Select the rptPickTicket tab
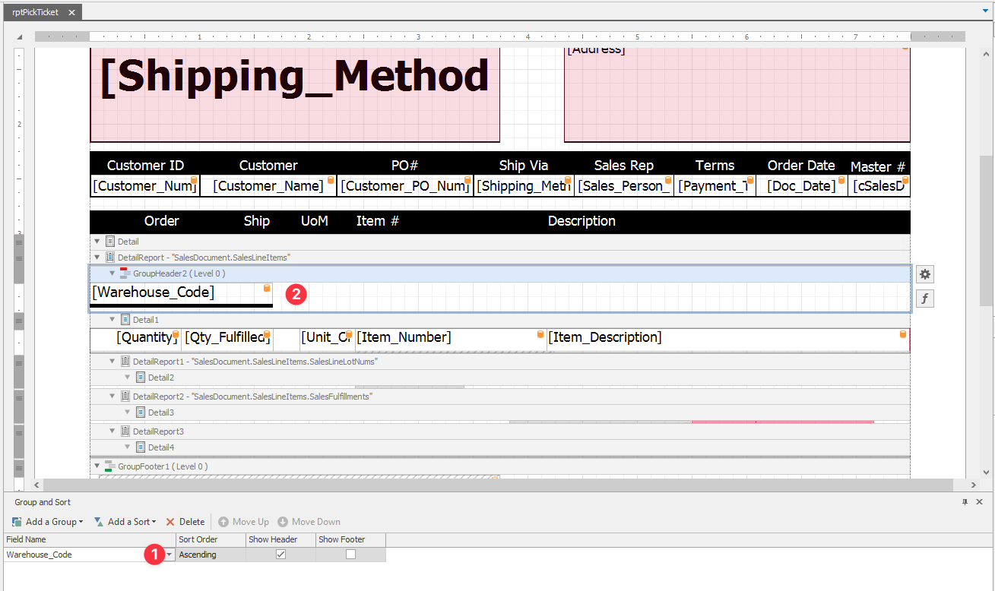This screenshot has width=995, height=591. pos(36,11)
